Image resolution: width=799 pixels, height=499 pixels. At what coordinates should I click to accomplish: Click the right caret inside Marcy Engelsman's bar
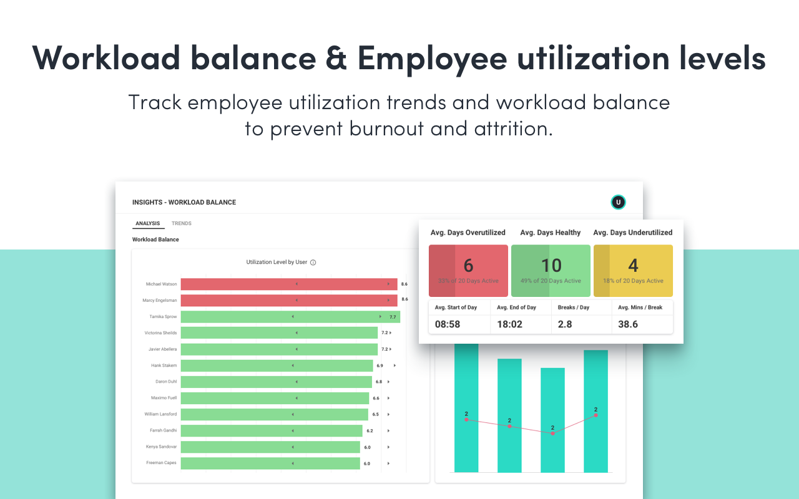click(388, 300)
